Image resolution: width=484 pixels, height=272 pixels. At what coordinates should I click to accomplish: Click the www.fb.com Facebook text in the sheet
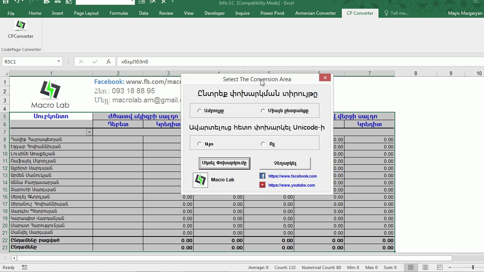[154, 82]
